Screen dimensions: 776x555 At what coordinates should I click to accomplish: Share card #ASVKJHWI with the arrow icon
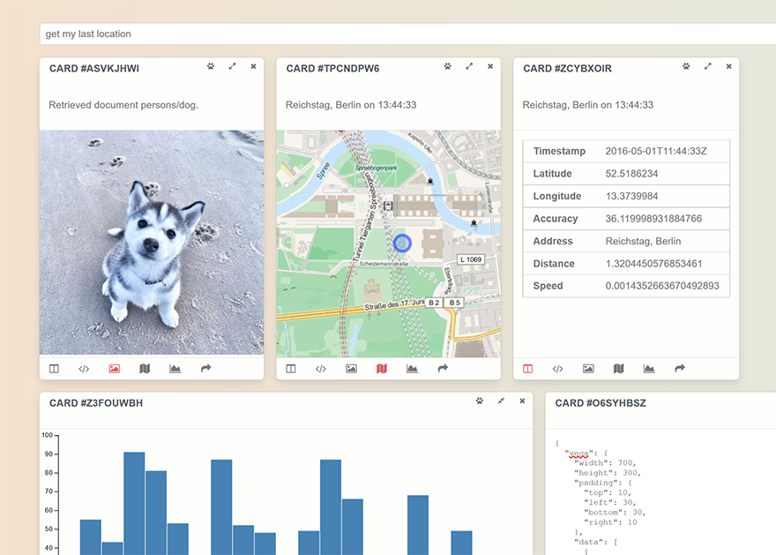pos(205,368)
